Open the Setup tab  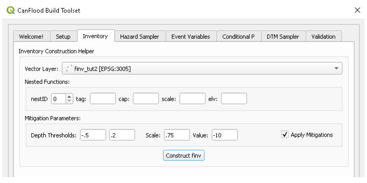pos(63,37)
